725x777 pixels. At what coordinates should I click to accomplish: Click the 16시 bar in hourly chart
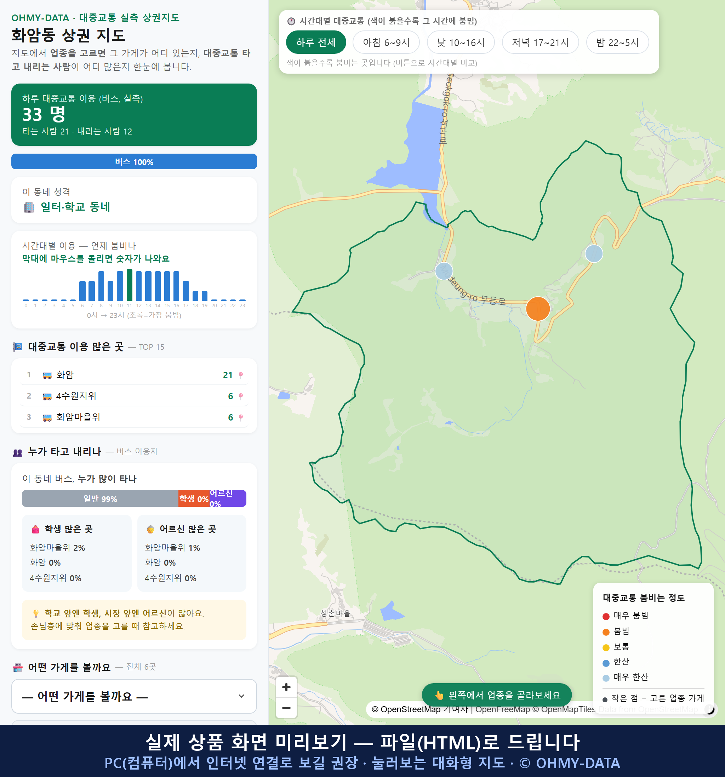[x=176, y=286]
